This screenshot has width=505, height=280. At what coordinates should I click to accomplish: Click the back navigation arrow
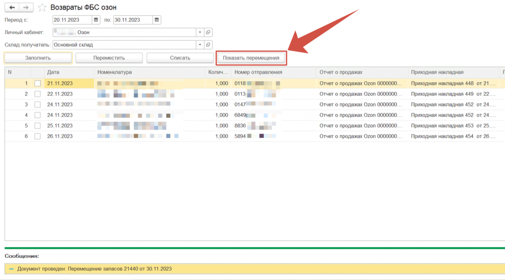tap(11, 7)
